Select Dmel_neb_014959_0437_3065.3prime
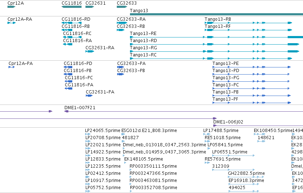This screenshot has width=303, height=193. (x=164, y=152)
